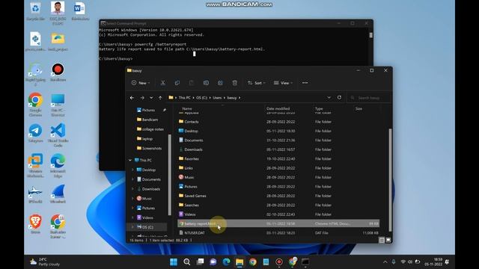Open Task View from the taskbar
This screenshot has height=269, width=479.
pyautogui.click(x=200, y=262)
